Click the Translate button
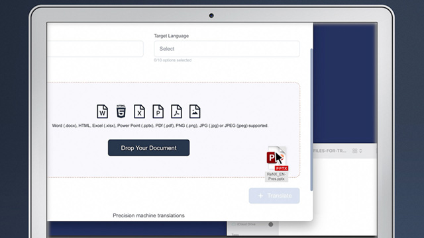 click(x=274, y=196)
